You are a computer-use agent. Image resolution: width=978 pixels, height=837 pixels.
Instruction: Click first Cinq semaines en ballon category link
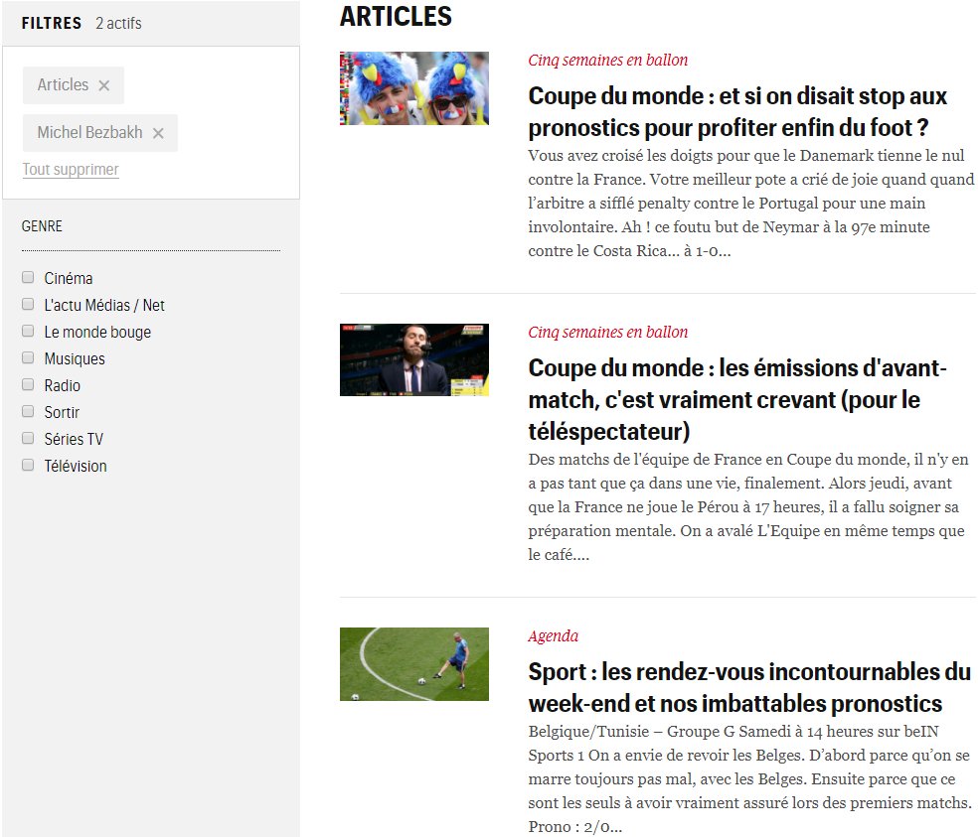coord(608,60)
